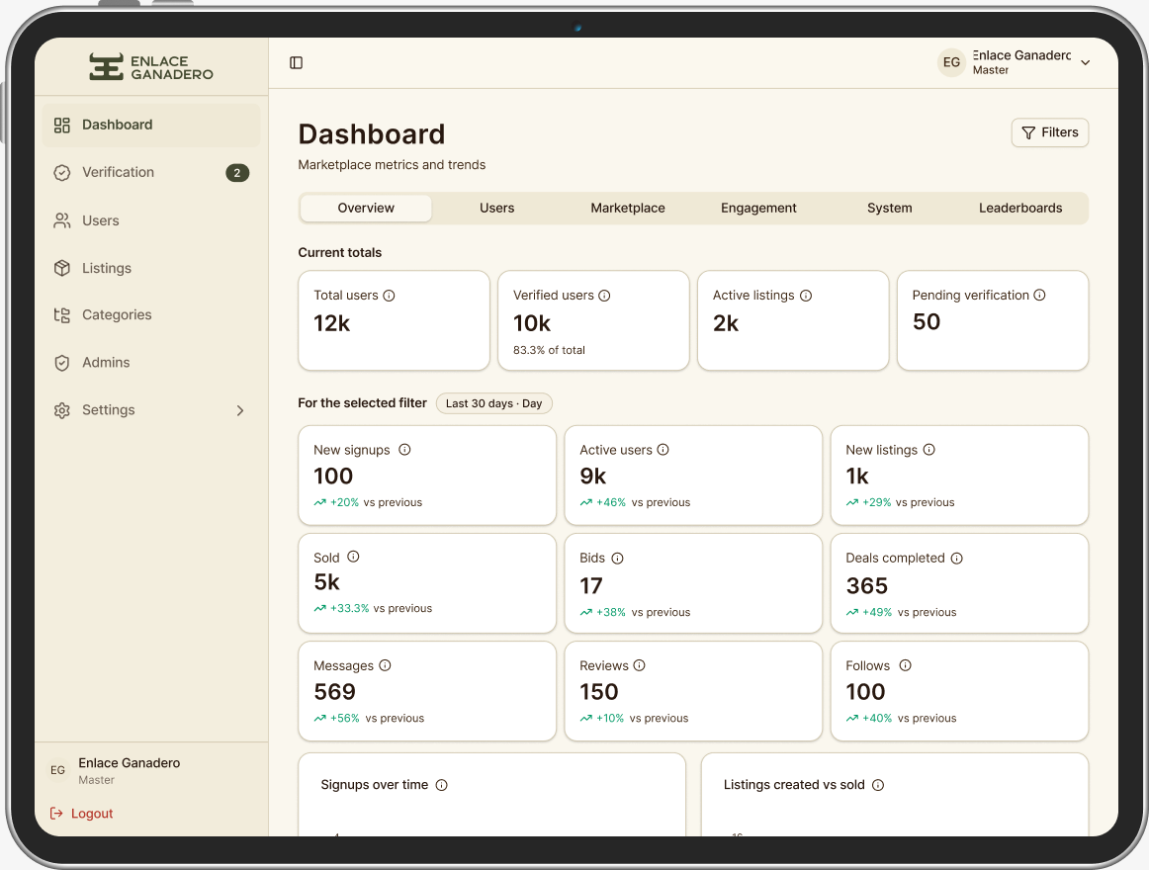Click the Last 30 days · Day chip
The image size is (1149, 870).
[x=493, y=403]
